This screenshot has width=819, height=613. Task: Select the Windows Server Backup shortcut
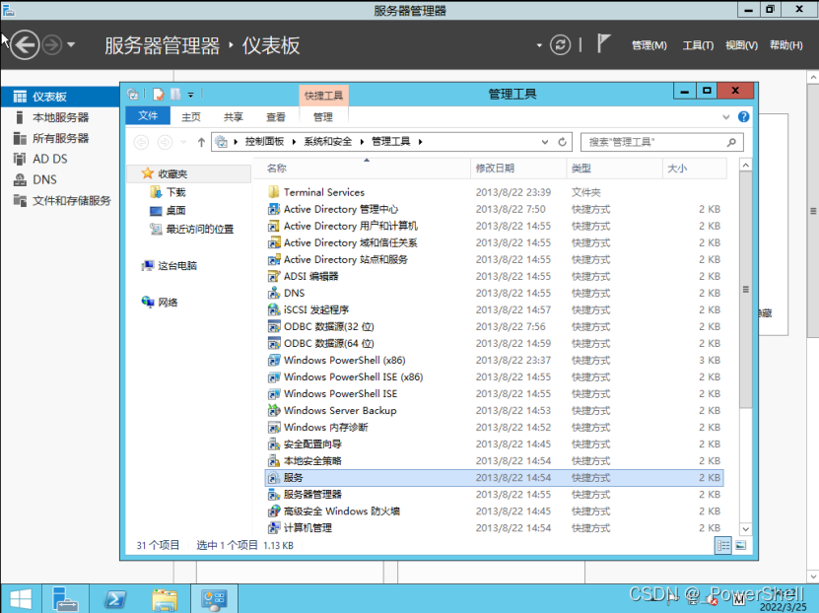(x=339, y=410)
